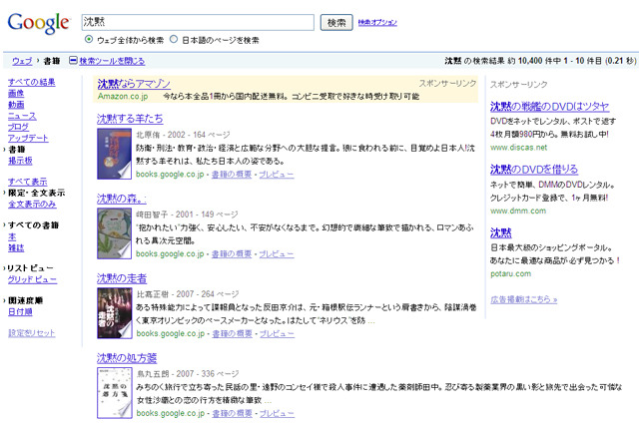Open the 検索オプション link

pos(377,22)
